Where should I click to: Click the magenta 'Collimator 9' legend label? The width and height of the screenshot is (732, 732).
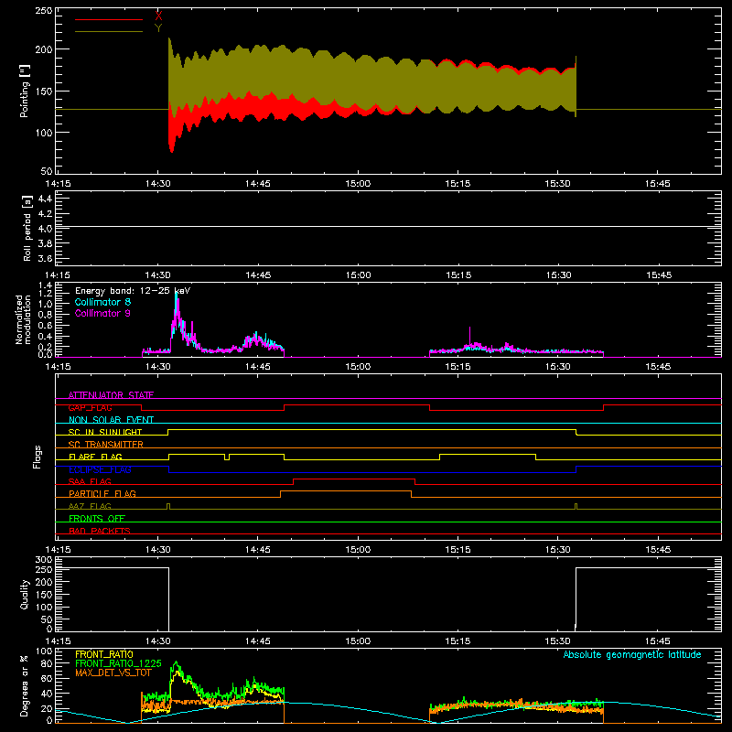point(102,313)
